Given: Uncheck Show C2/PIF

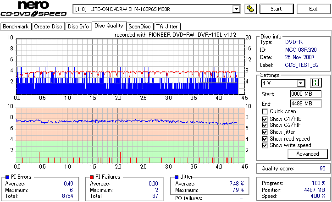Looking at the screenshot, I should [x=265, y=125].
